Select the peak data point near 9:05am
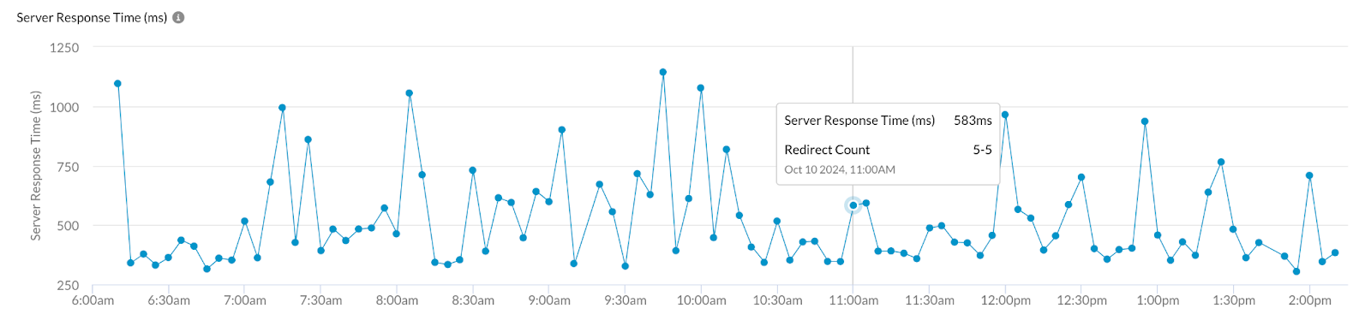 point(561,130)
